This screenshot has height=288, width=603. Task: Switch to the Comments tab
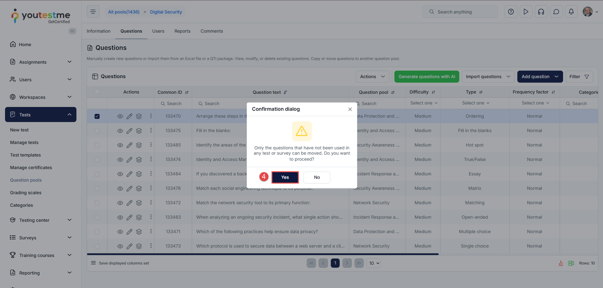point(212,31)
